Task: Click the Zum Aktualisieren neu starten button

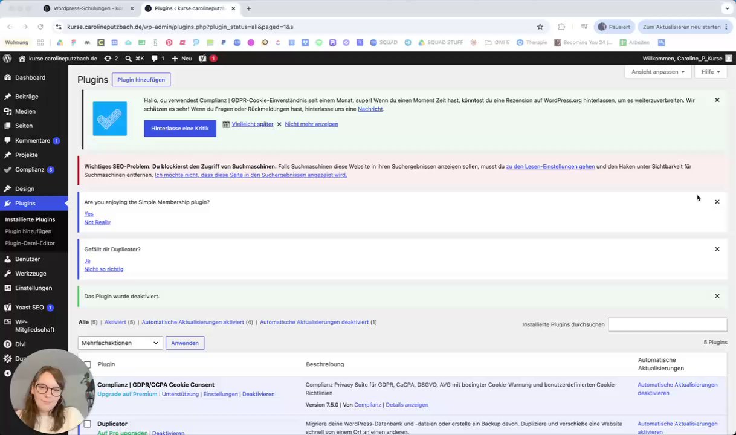Action: [682, 27]
